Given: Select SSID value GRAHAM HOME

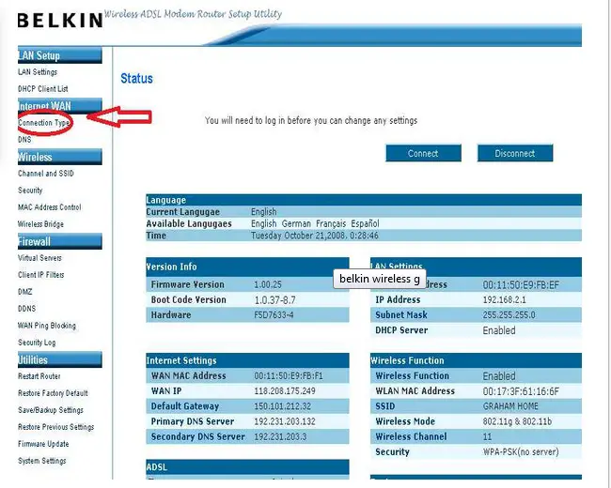Looking at the screenshot, I should tap(510, 406).
